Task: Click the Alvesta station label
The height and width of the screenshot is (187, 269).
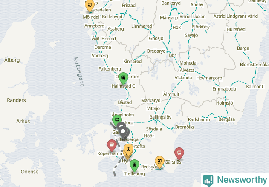Action: pyautogui.click(x=187, y=70)
